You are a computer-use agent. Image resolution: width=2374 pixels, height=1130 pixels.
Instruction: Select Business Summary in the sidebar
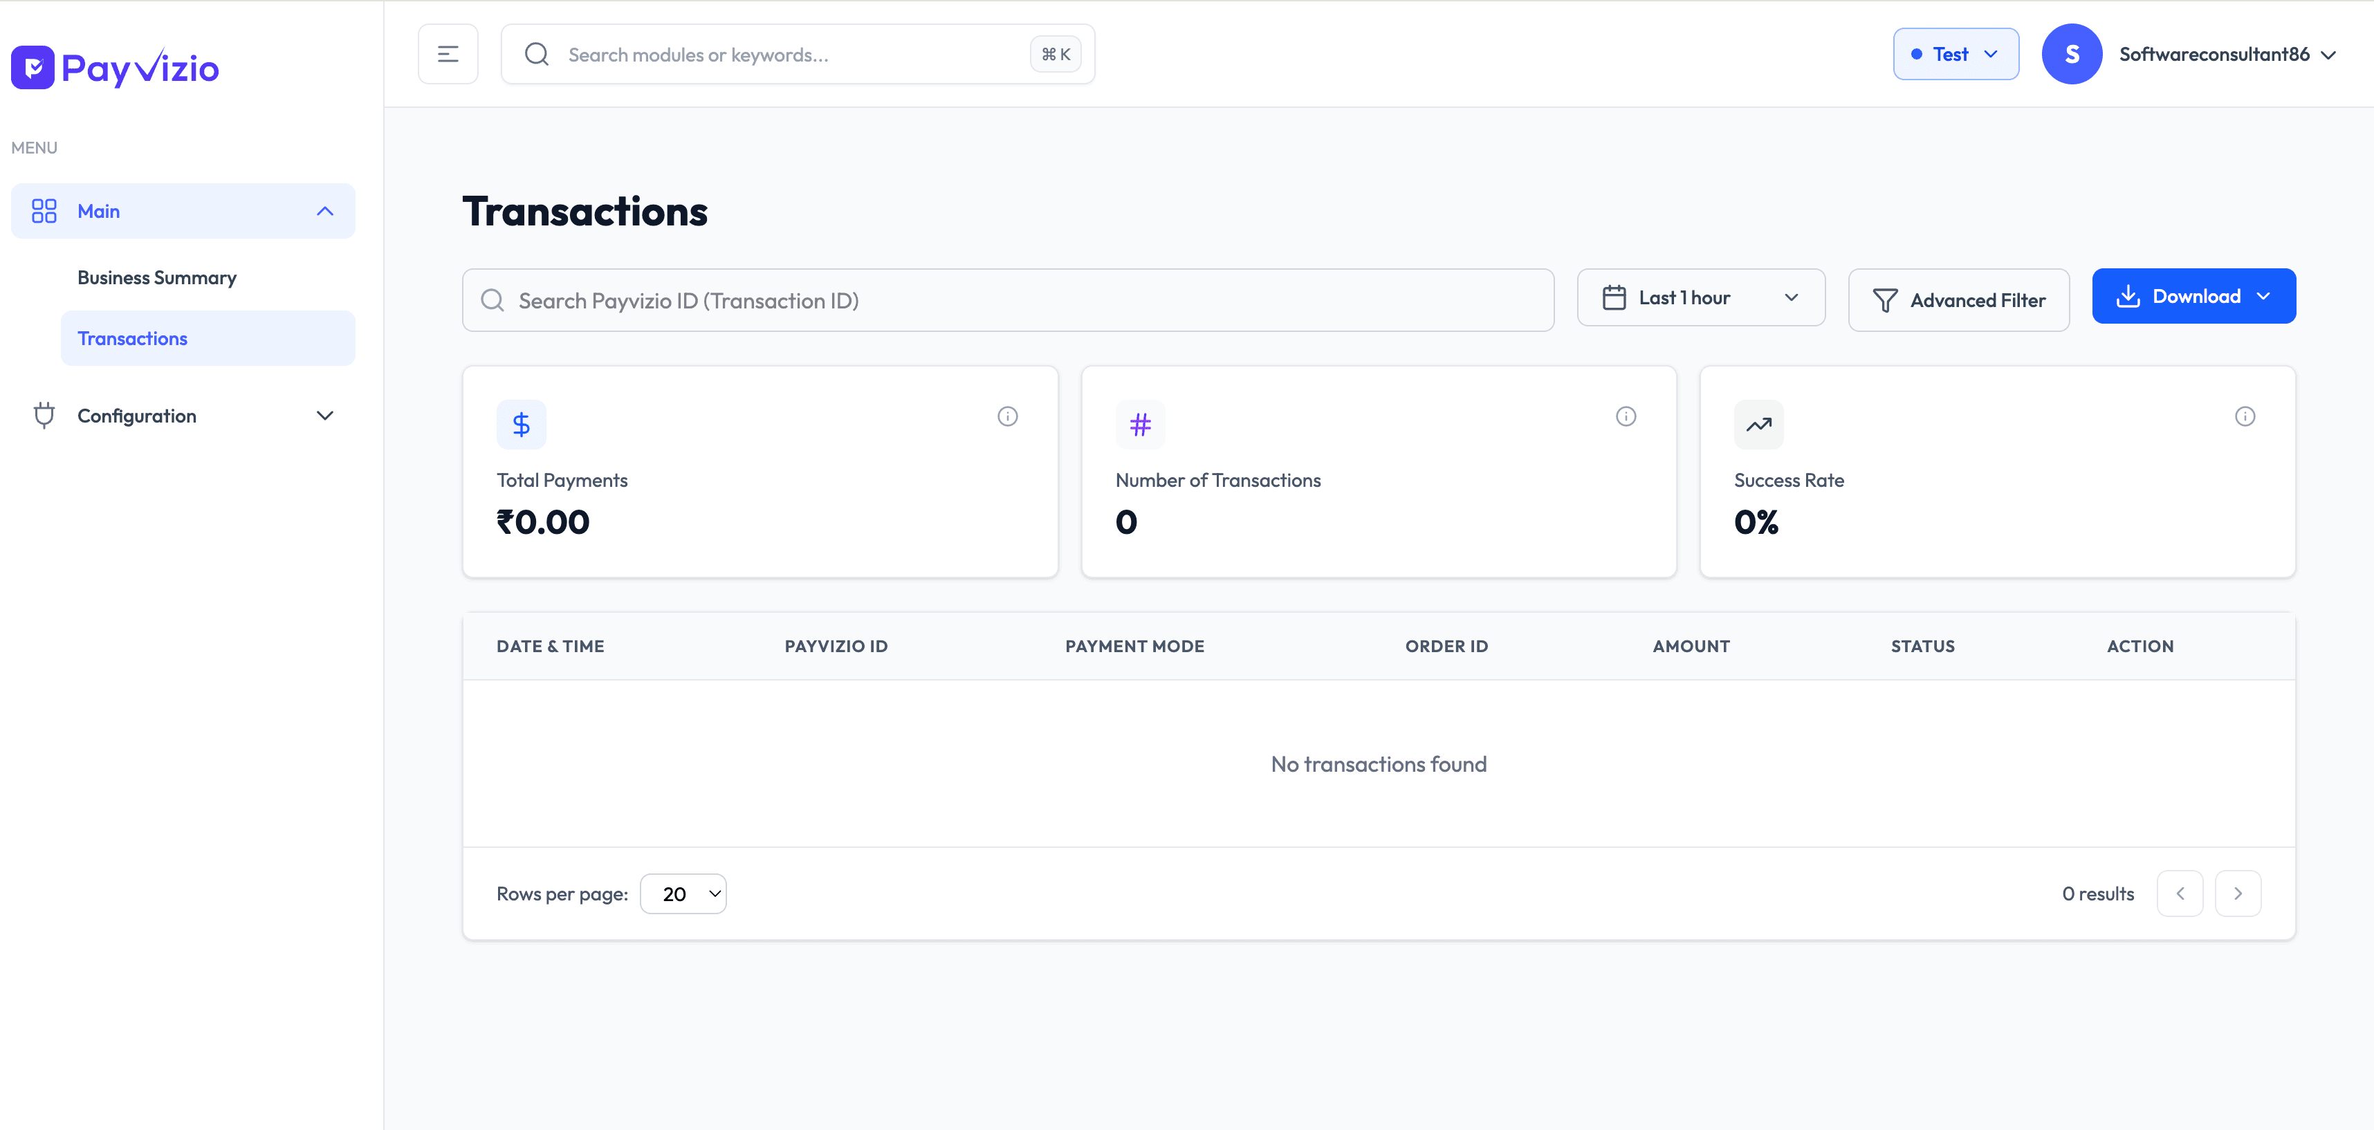[x=156, y=277]
